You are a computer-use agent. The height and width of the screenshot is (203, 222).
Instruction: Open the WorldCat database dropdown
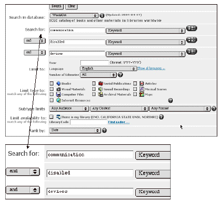tap(74, 16)
